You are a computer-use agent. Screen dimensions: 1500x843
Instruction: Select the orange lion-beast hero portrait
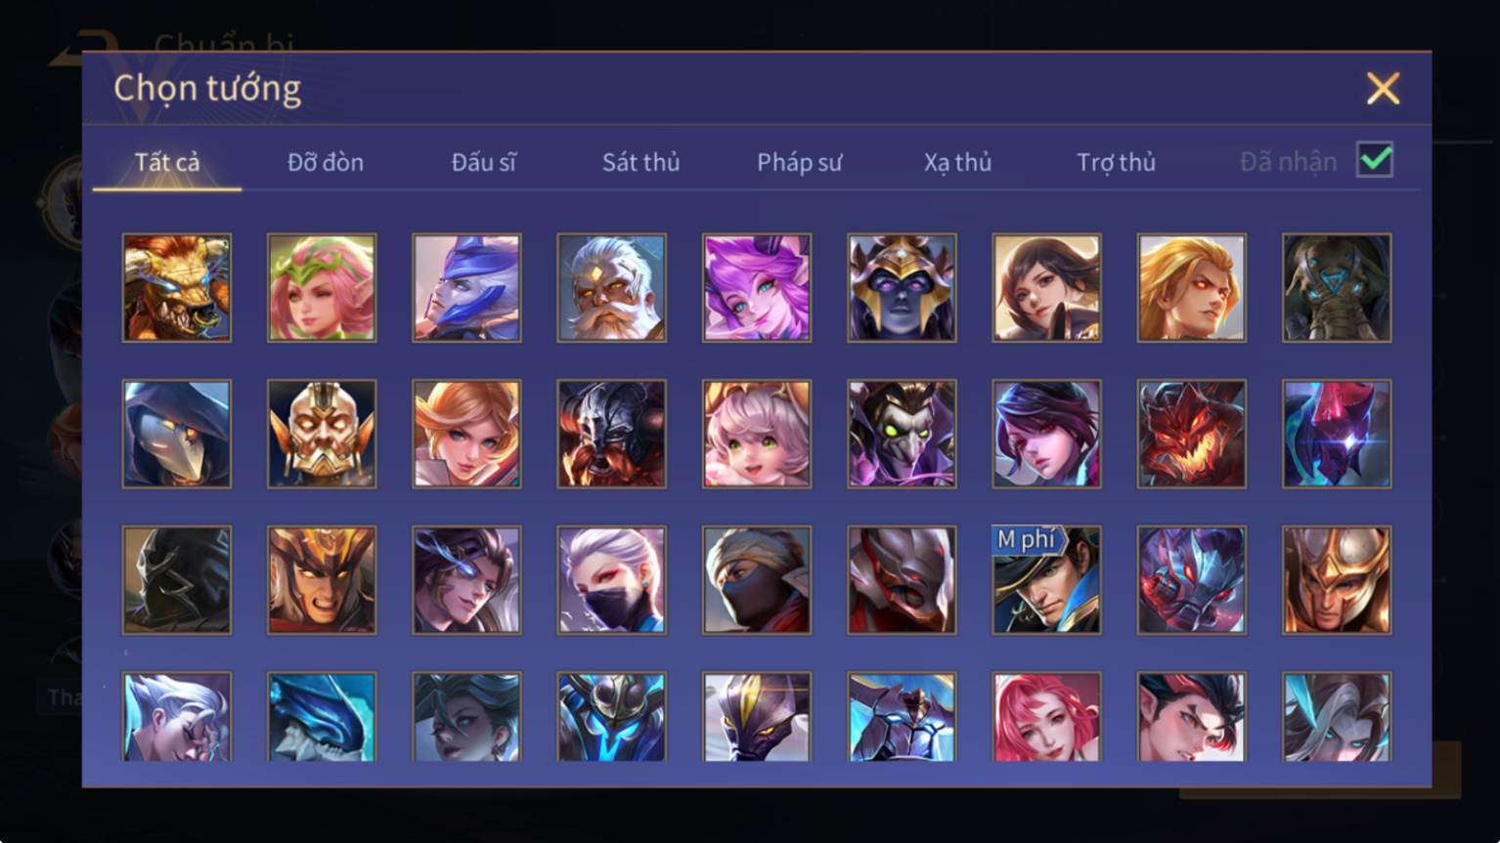point(177,287)
